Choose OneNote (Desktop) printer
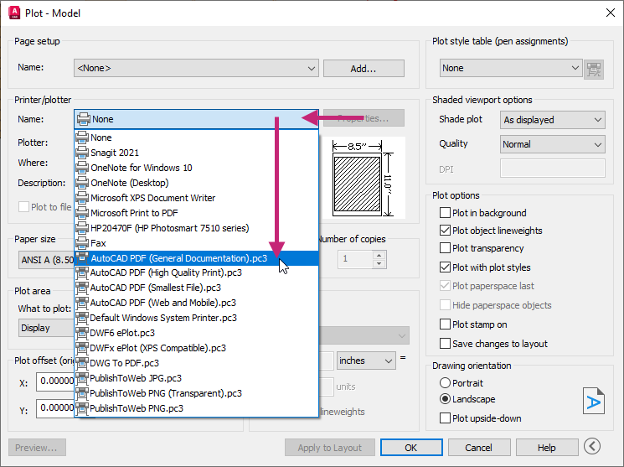The height and width of the screenshot is (467, 624). 197,183
